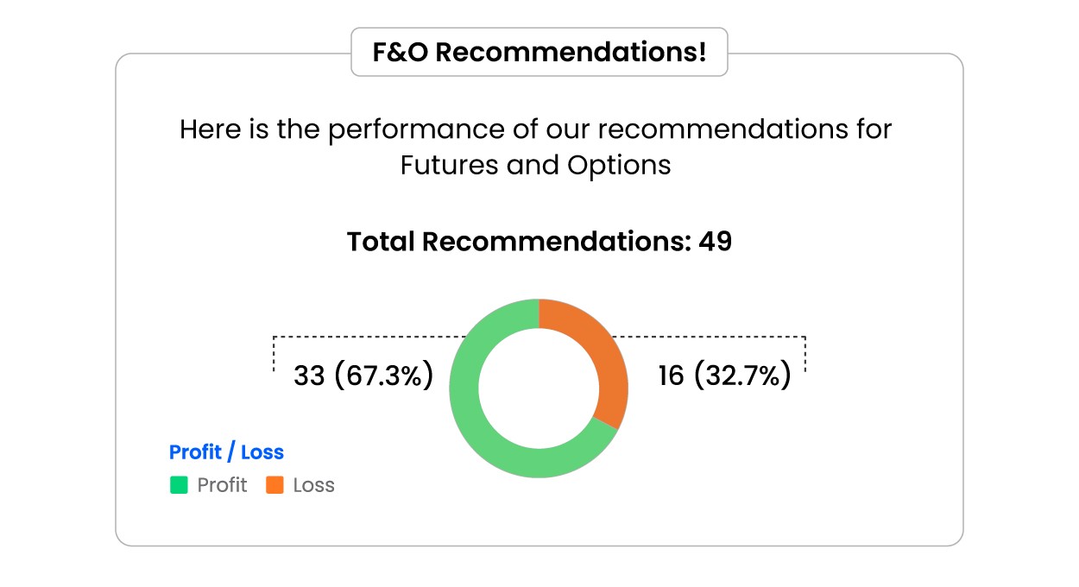This screenshot has height=587, width=1079.
Task: Click the "Futures and Options" text line
Action: coord(535,165)
